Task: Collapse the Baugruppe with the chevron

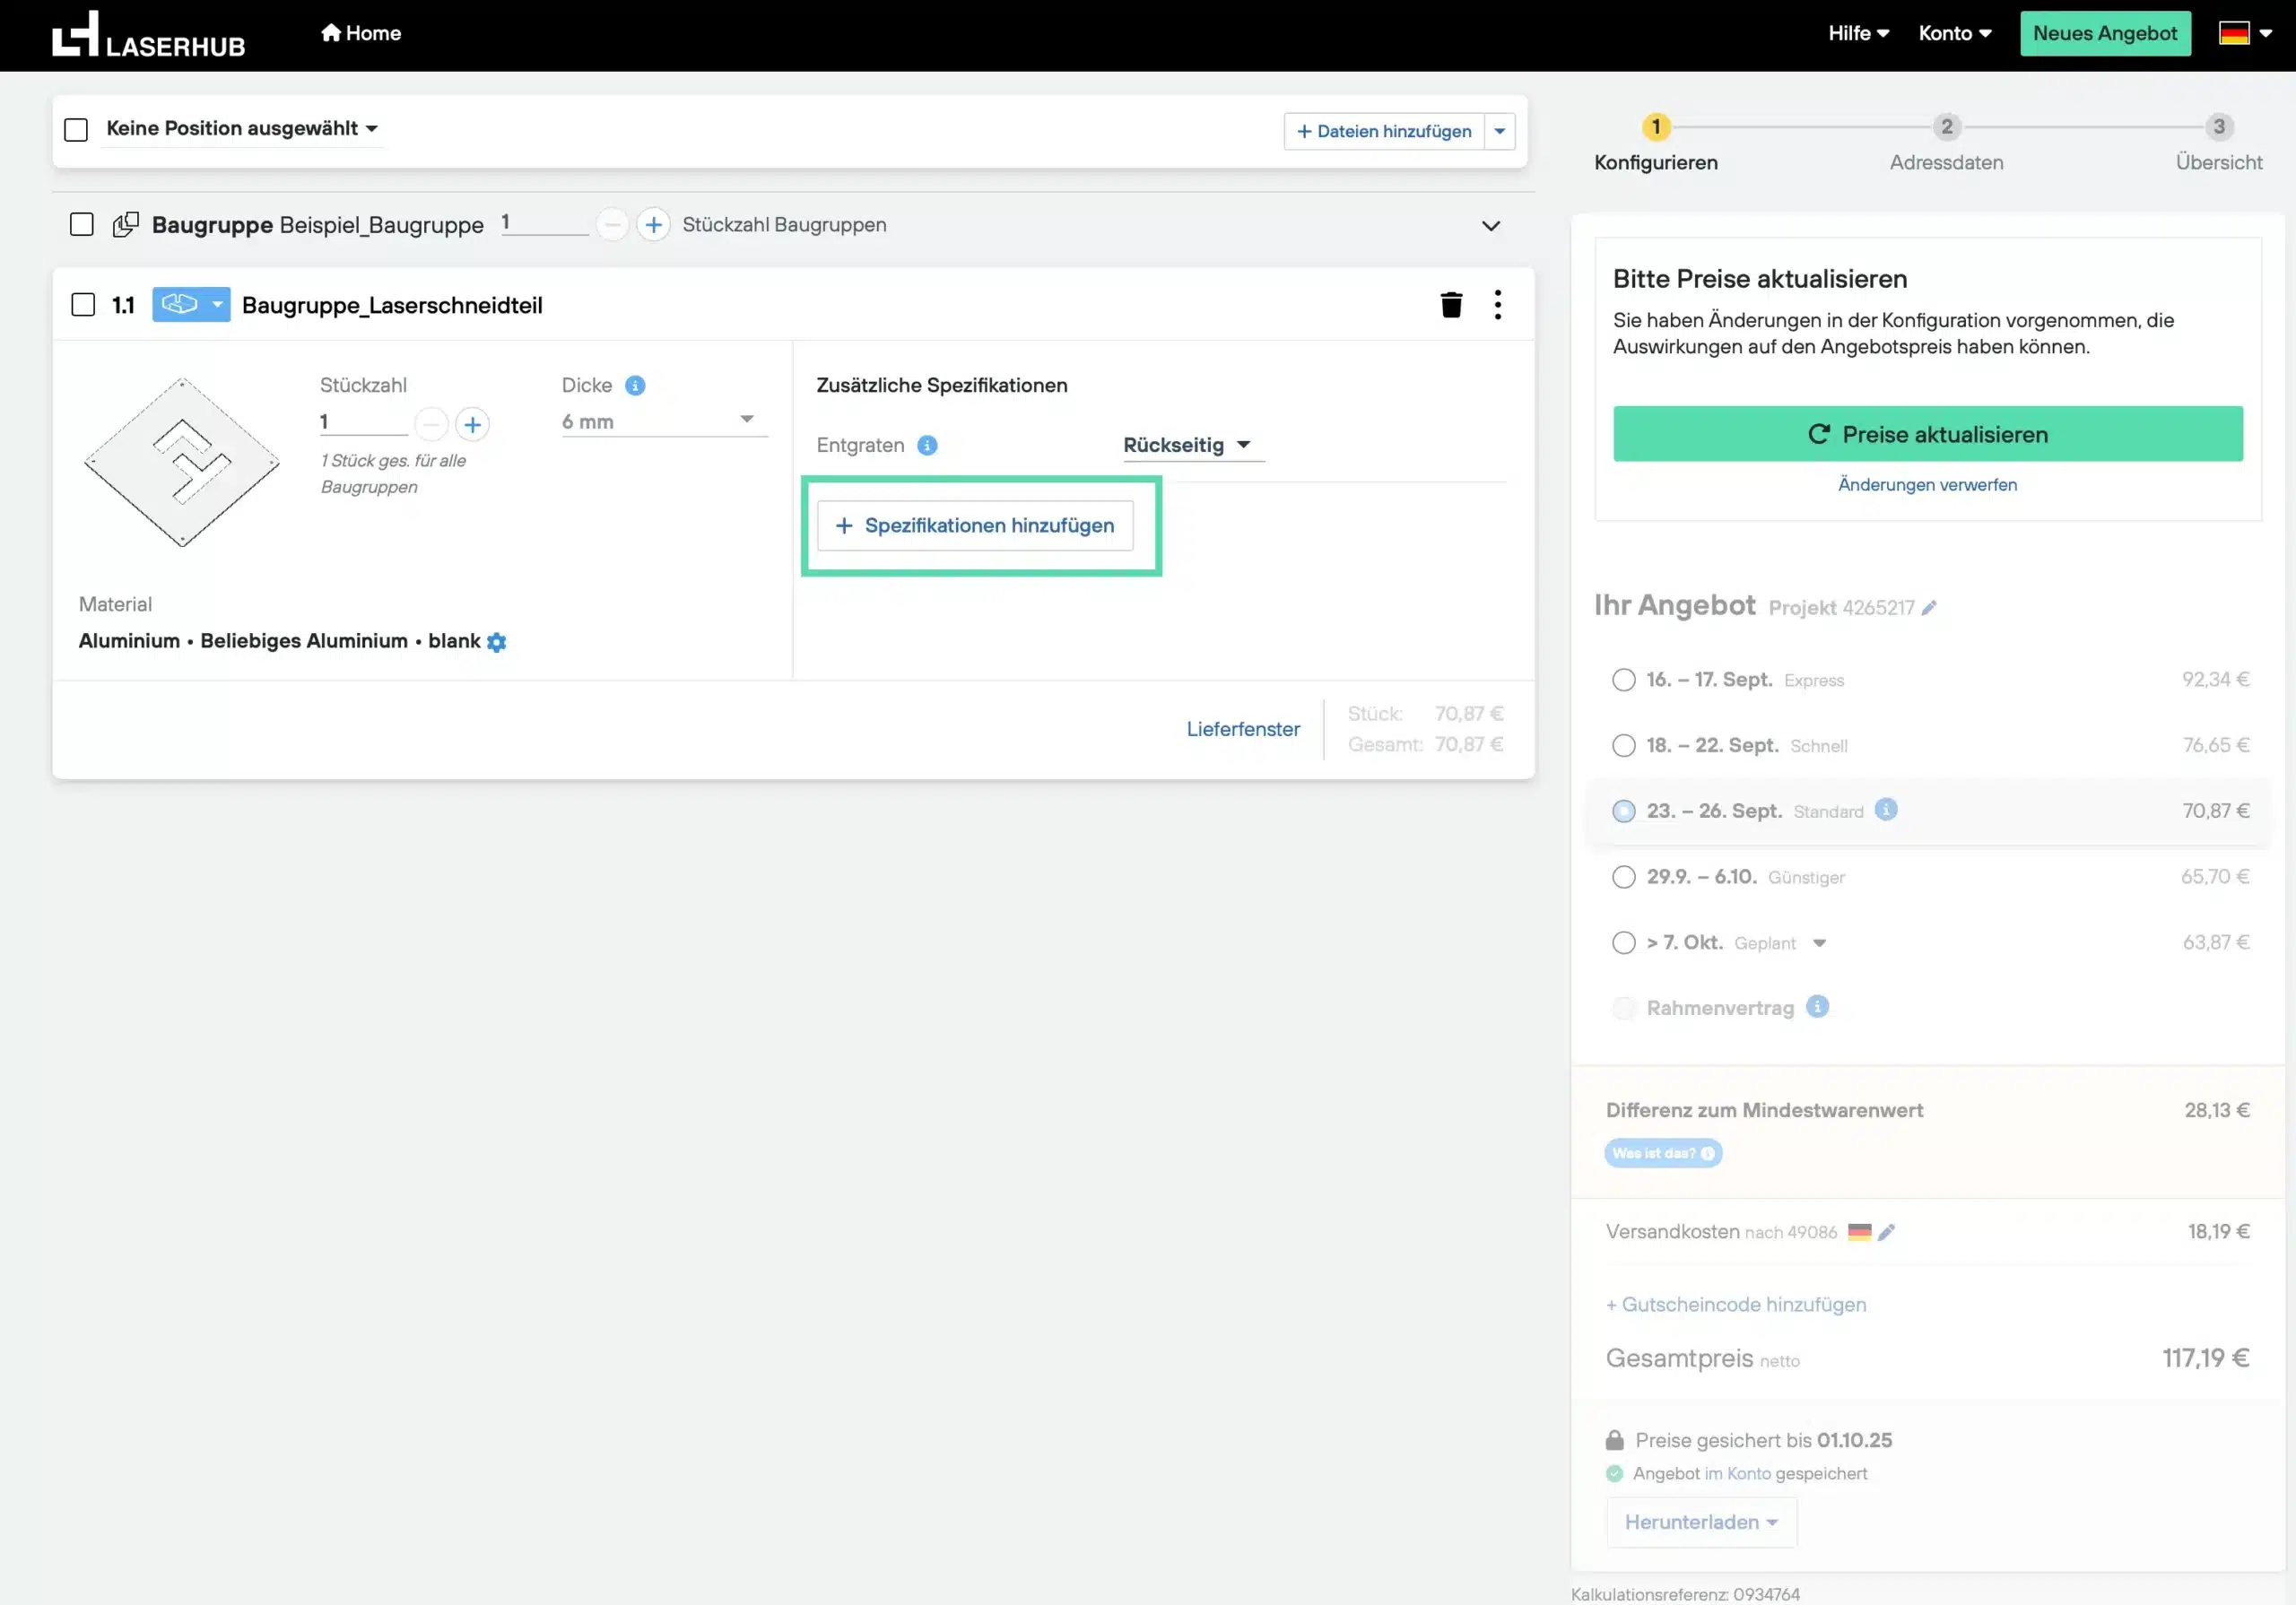Action: (x=1490, y=226)
